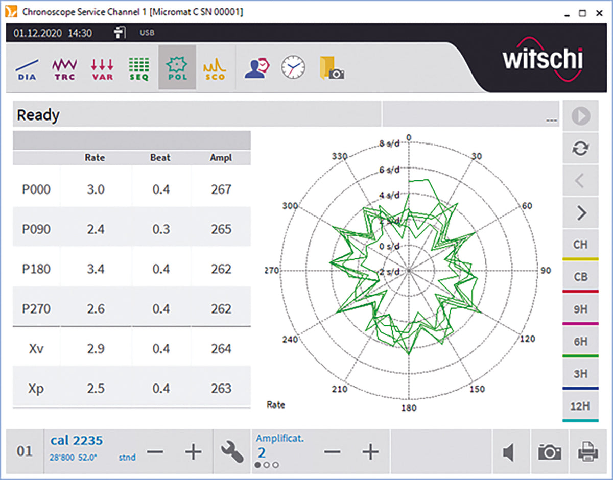
Task: Open the wrench settings tool
Action: coord(232,452)
